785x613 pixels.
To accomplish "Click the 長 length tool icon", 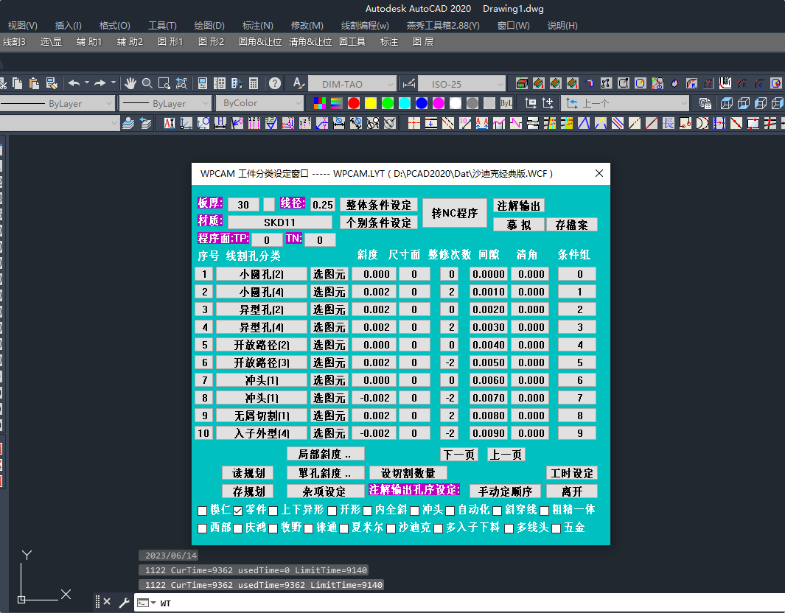I will click(669, 123).
